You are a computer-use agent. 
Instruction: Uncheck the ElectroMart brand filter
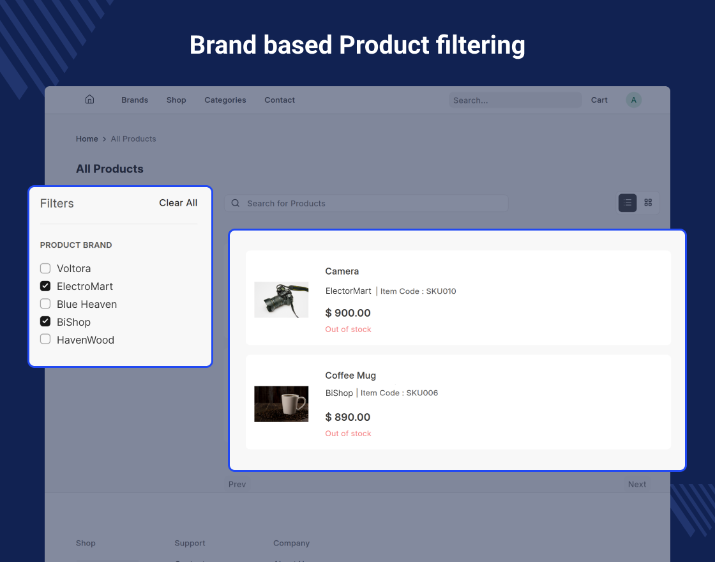coord(45,286)
